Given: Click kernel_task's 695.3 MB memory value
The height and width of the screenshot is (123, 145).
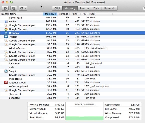Looking at the screenshot, I should point(51,18).
